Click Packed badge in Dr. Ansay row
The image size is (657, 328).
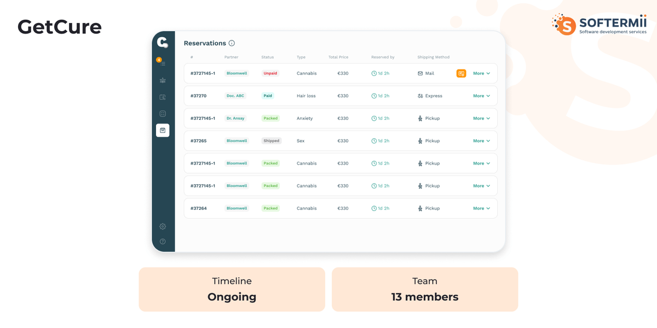[x=270, y=118]
